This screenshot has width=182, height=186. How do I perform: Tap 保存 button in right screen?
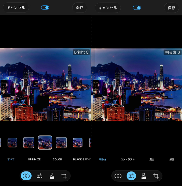click(172, 8)
